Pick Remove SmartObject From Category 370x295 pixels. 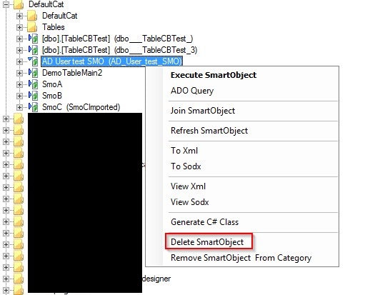pos(241,258)
